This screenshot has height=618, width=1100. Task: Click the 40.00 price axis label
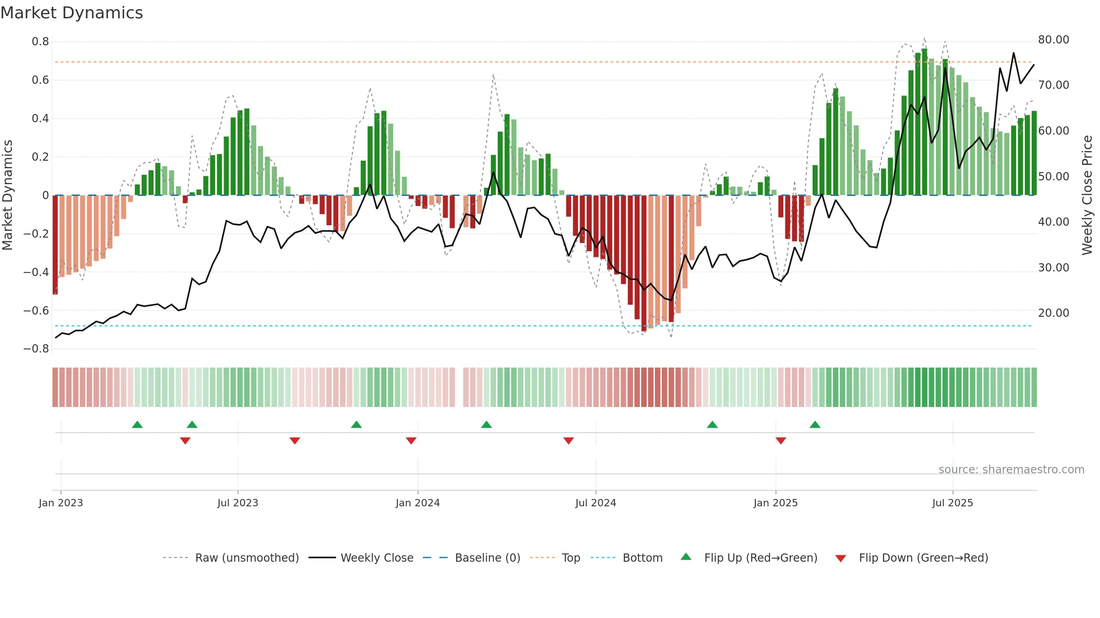click(1054, 222)
